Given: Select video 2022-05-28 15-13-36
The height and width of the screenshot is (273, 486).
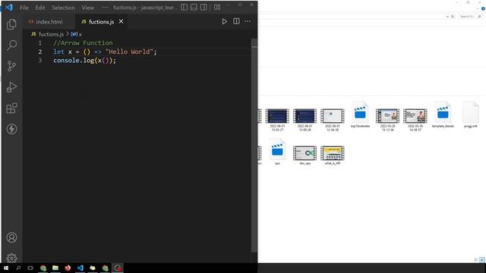Looking at the screenshot, I should (388, 120).
